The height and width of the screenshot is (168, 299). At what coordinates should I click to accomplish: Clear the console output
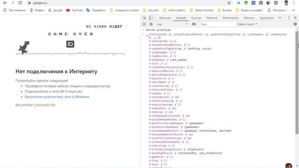[x=151, y=24]
